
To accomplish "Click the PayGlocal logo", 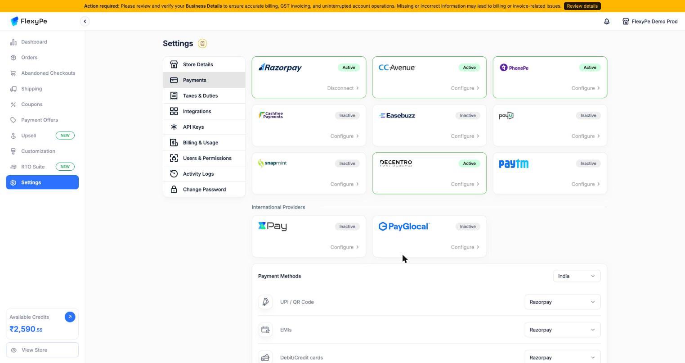I will (x=404, y=226).
